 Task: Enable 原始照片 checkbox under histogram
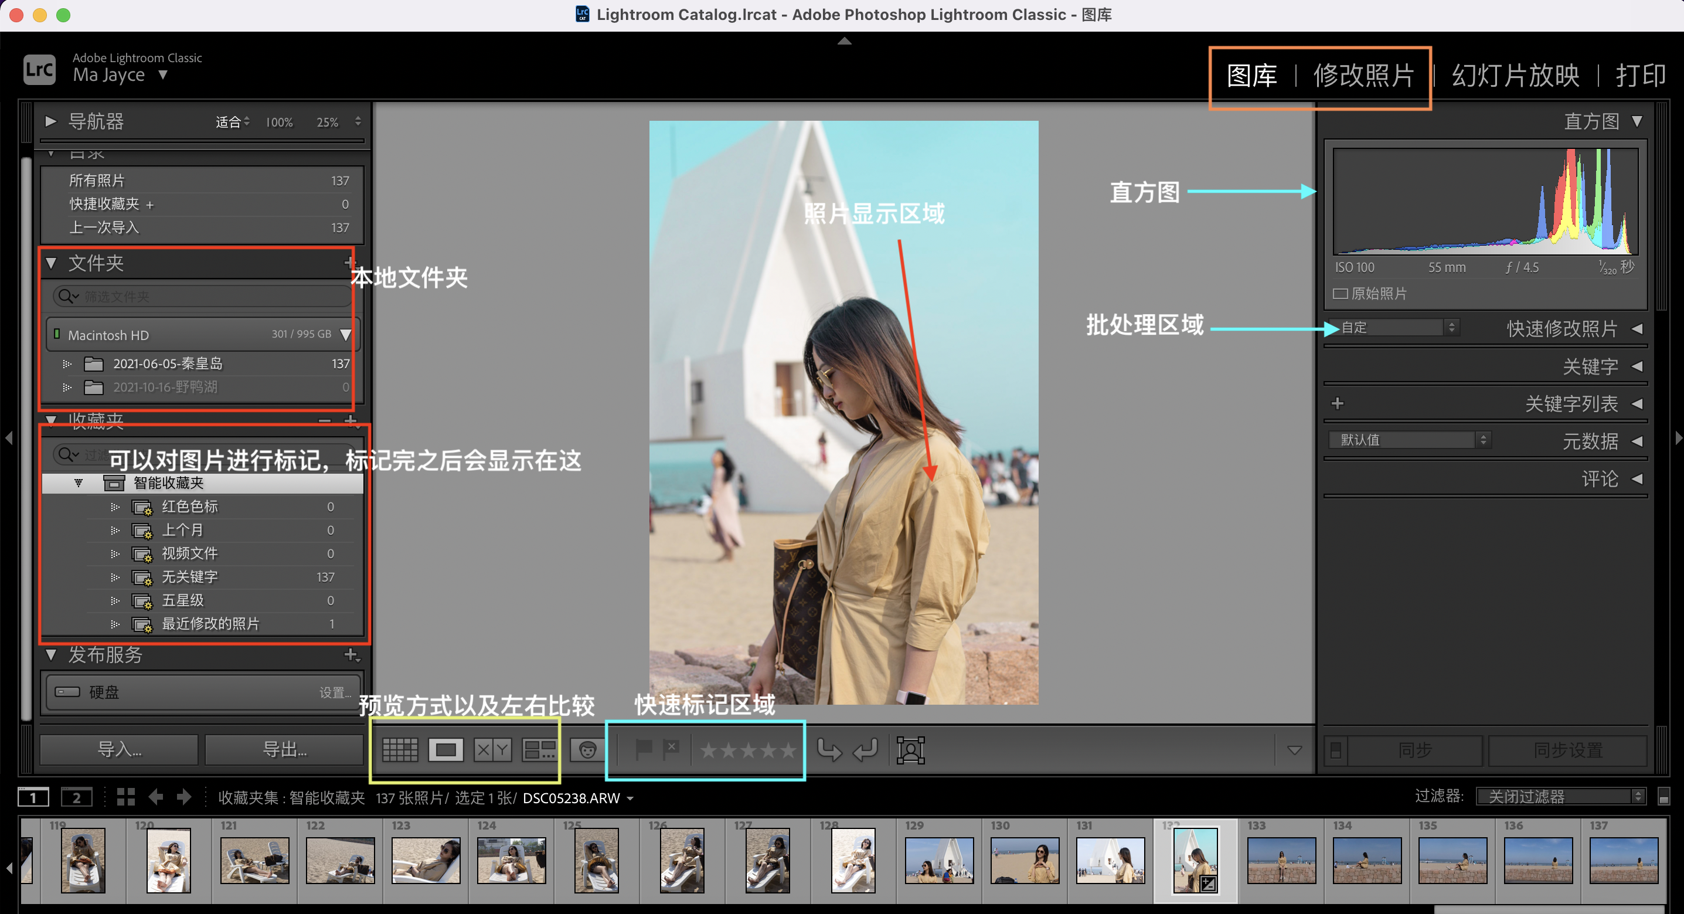[x=1340, y=294]
